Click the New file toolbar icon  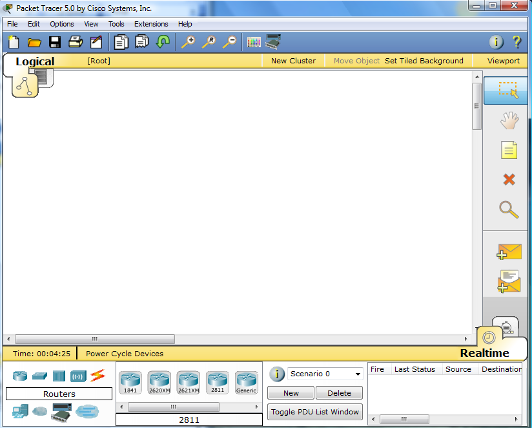(x=14, y=42)
